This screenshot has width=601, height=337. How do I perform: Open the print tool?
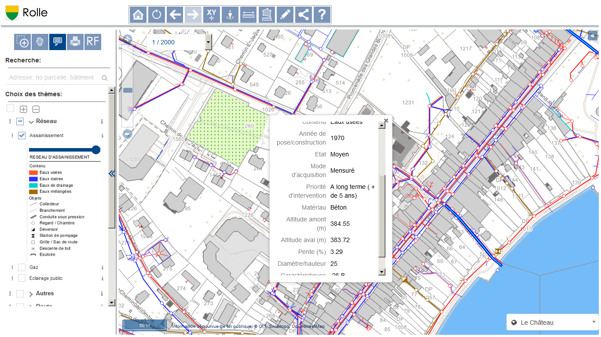pos(75,42)
